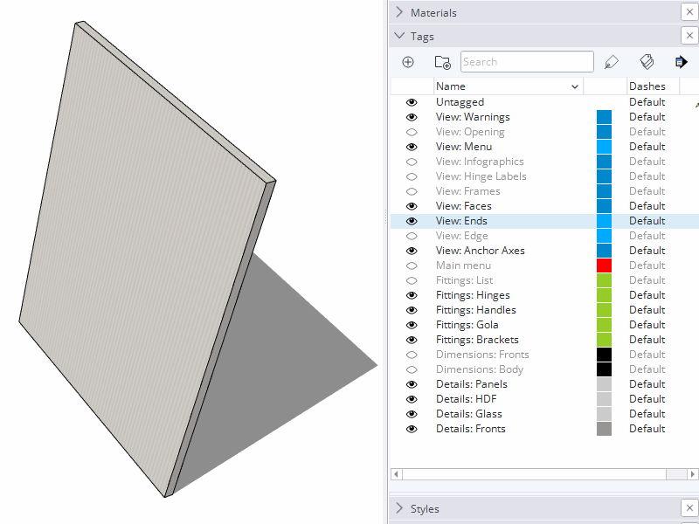Click the expand arrow on the Materials panel
Viewport: 699px width, 524px height.
pos(399,12)
